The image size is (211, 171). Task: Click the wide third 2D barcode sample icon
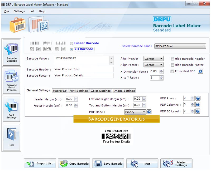(x=47, y=49)
